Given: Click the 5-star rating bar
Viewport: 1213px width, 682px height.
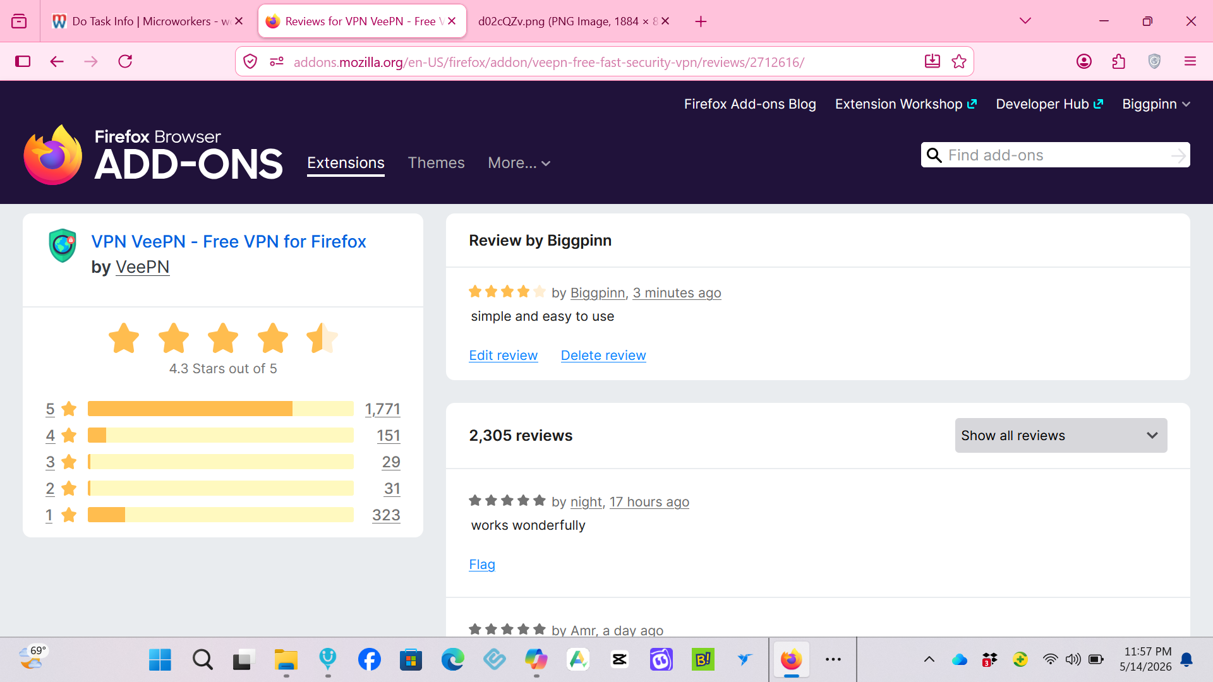Looking at the screenshot, I should tap(220, 409).
